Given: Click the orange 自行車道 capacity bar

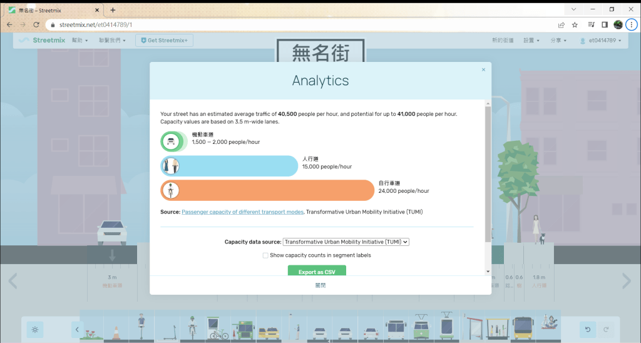Looking at the screenshot, I should pyautogui.click(x=267, y=190).
